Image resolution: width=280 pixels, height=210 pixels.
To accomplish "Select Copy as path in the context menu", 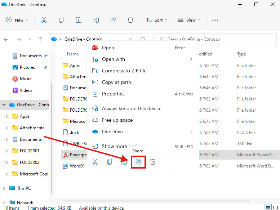I will point(143,82).
